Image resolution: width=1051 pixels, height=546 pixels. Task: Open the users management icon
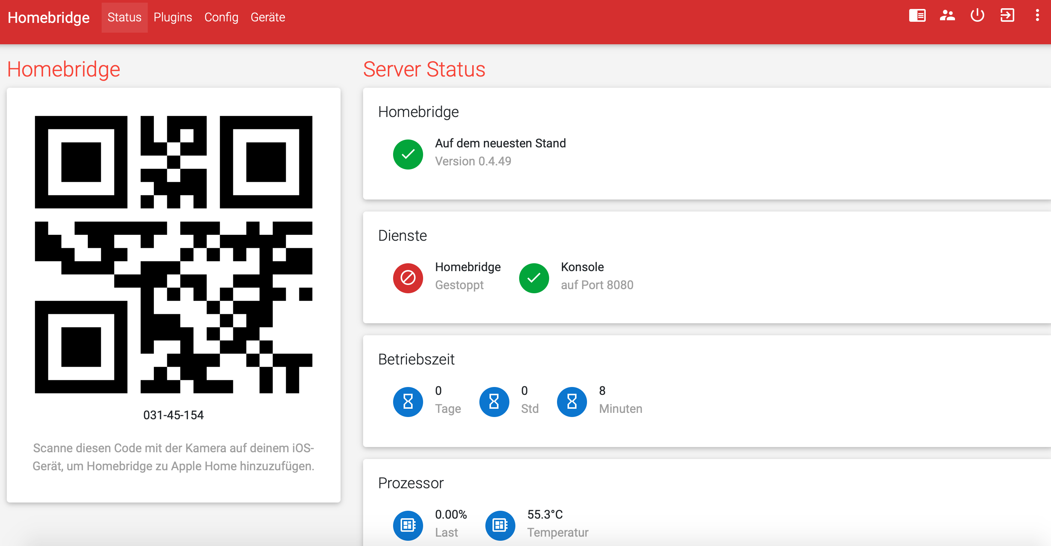coord(947,16)
